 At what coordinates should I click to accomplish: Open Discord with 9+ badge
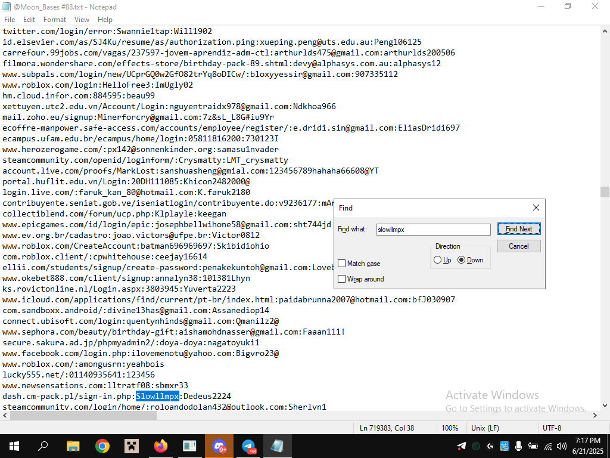tap(219, 446)
